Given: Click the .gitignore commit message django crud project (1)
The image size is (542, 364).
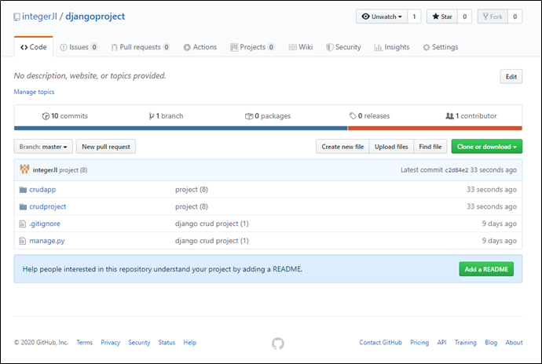Looking at the screenshot, I should coord(212,224).
